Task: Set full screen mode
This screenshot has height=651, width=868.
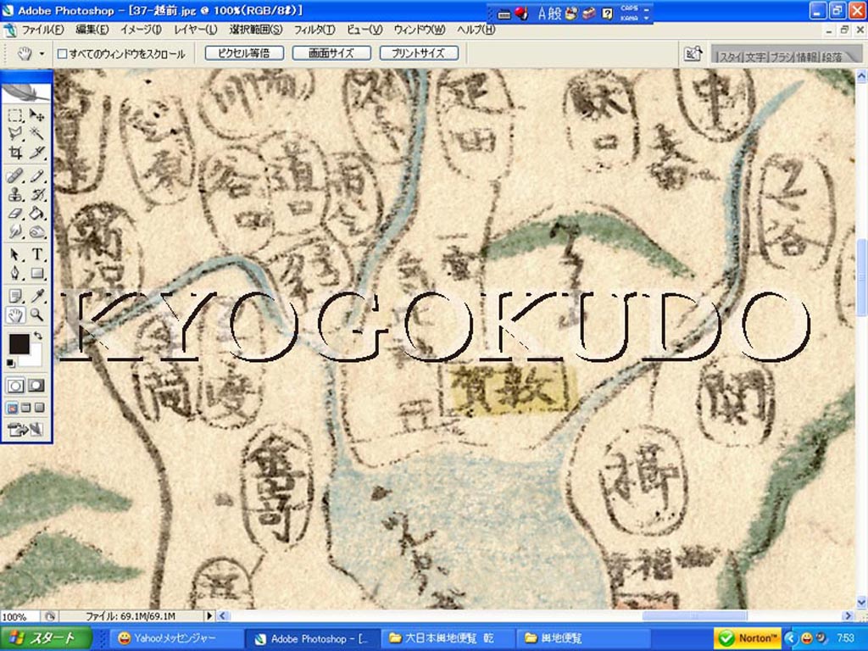Action: [39, 408]
